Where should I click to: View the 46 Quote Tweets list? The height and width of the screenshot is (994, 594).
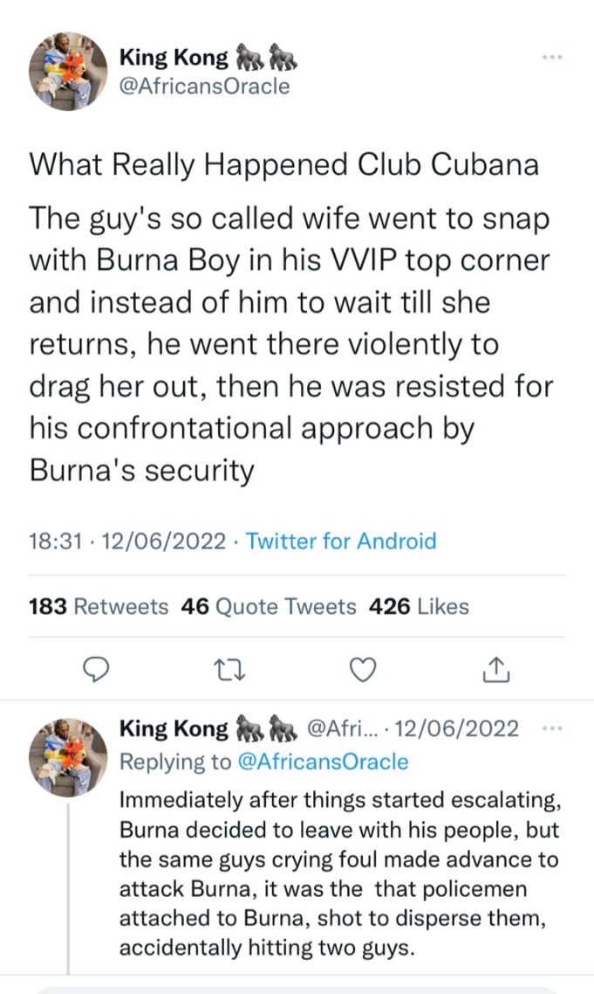pyautogui.click(x=269, y=606)
